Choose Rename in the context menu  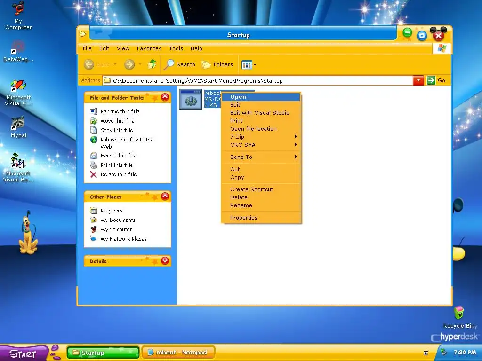pos(261,206)
